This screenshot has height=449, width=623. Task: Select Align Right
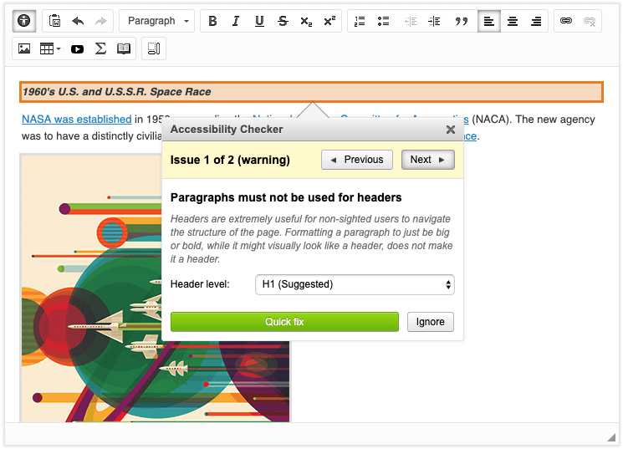(x=536, y=21)
